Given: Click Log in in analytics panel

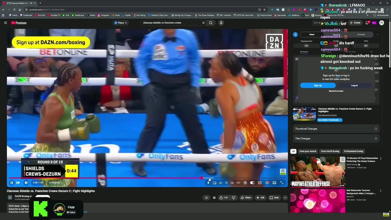Looking at the screenshot, I should [x=354, y=86].
